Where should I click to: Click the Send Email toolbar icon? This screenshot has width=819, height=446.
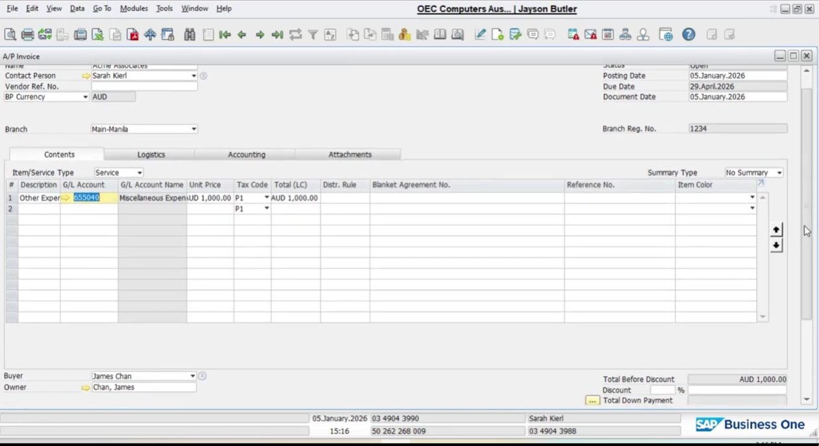[45, 34]
